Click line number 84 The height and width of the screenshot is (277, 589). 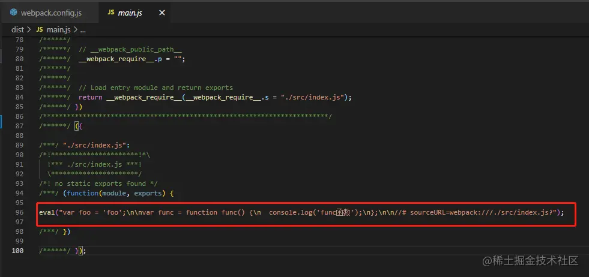[x=20, y=97]
